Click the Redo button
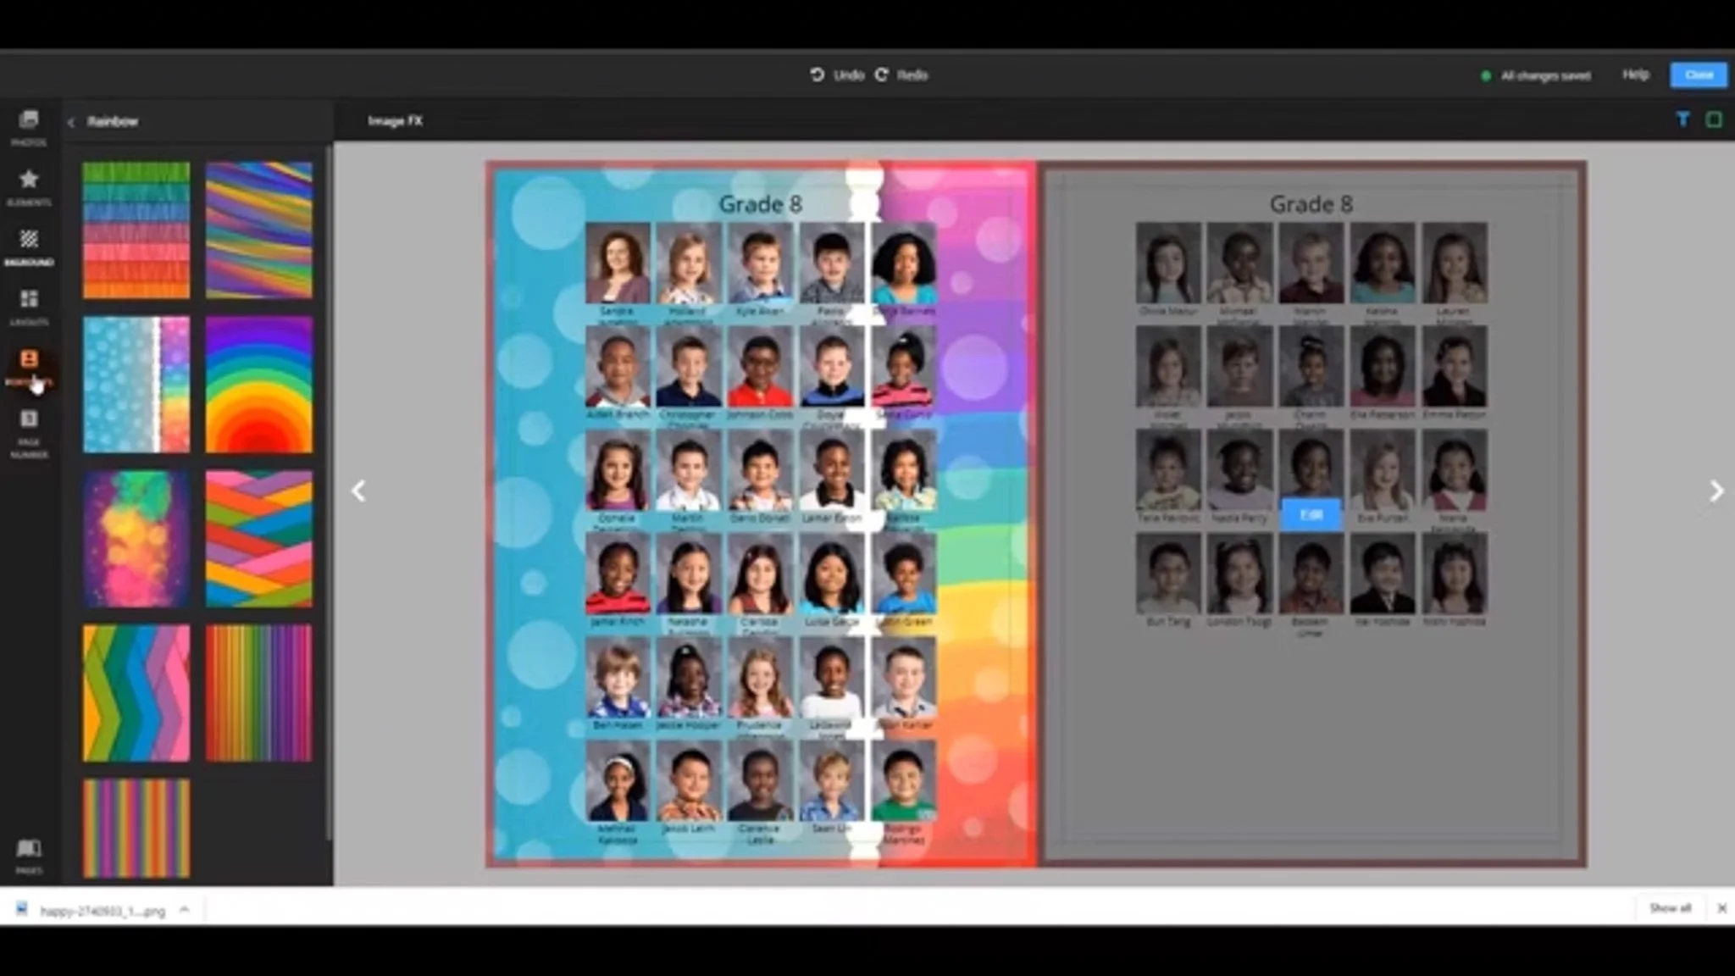Screen dimensions: 1735x976 (x=901, y=75)
